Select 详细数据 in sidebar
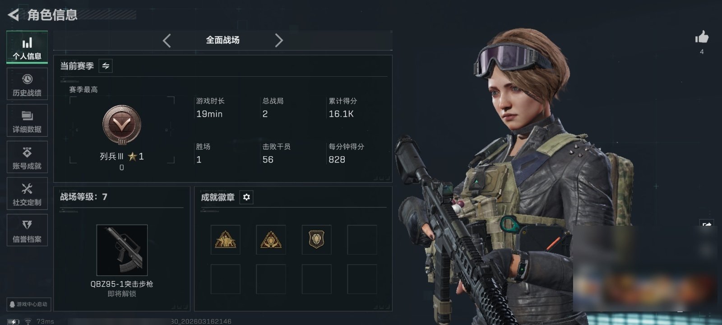The image size is (722, 325). pos(27,121)
